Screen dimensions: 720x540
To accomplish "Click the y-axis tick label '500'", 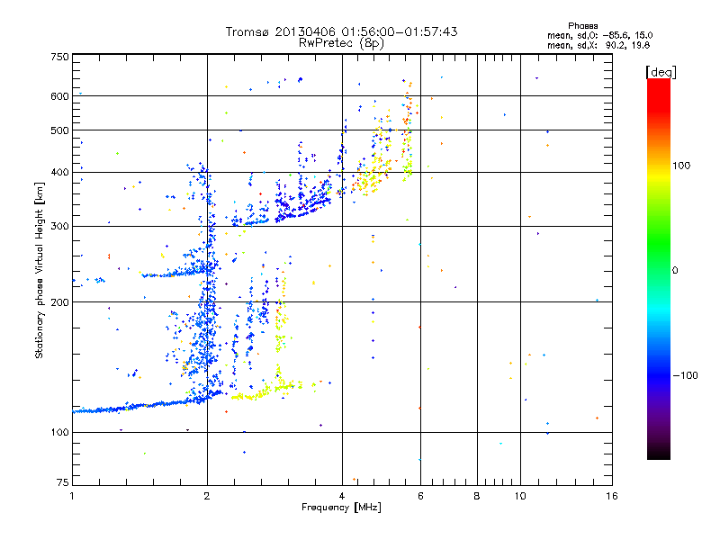I will [59, 130].
